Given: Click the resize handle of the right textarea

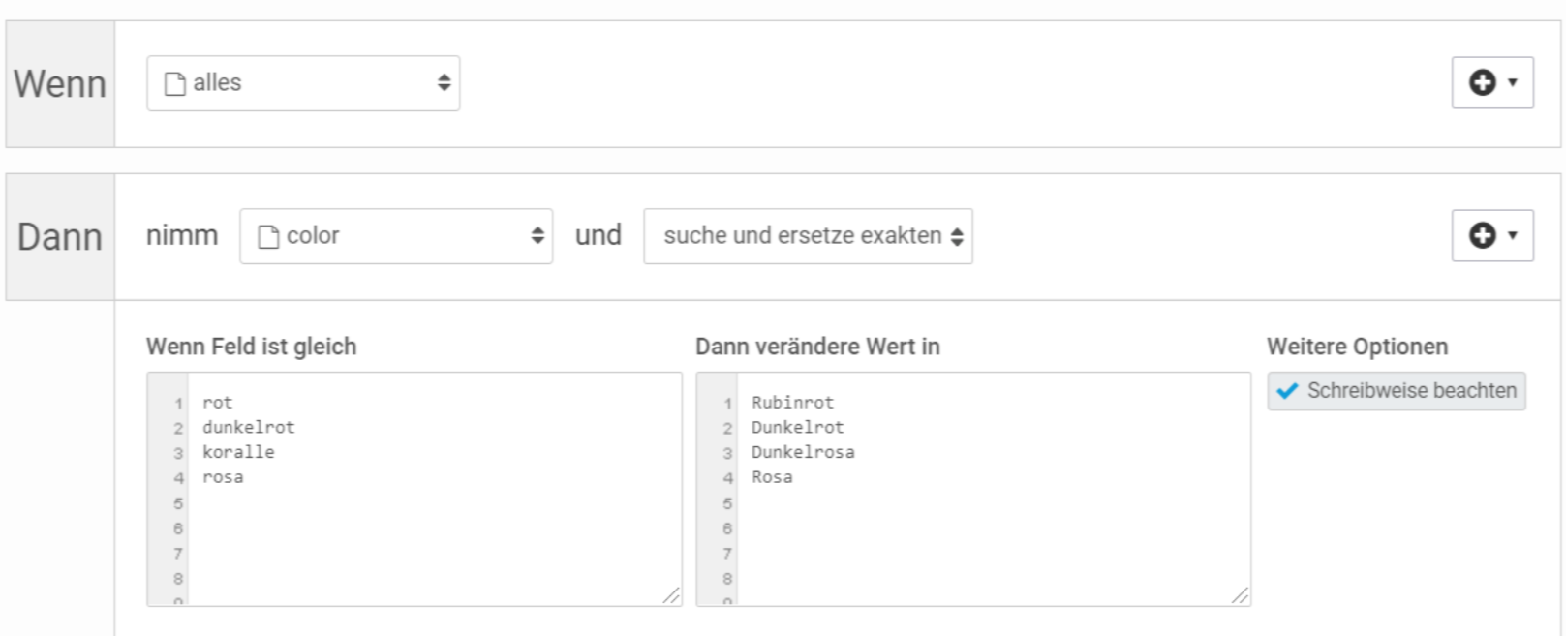Looking at the screenshot, I should (x=1240, y=595).
